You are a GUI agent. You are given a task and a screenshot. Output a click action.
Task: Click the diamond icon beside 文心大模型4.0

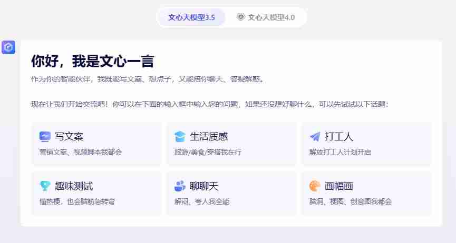tap(240, 17)
